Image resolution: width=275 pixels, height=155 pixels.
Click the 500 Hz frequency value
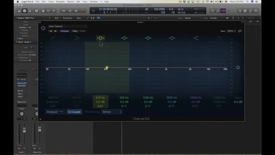(124, 98)
